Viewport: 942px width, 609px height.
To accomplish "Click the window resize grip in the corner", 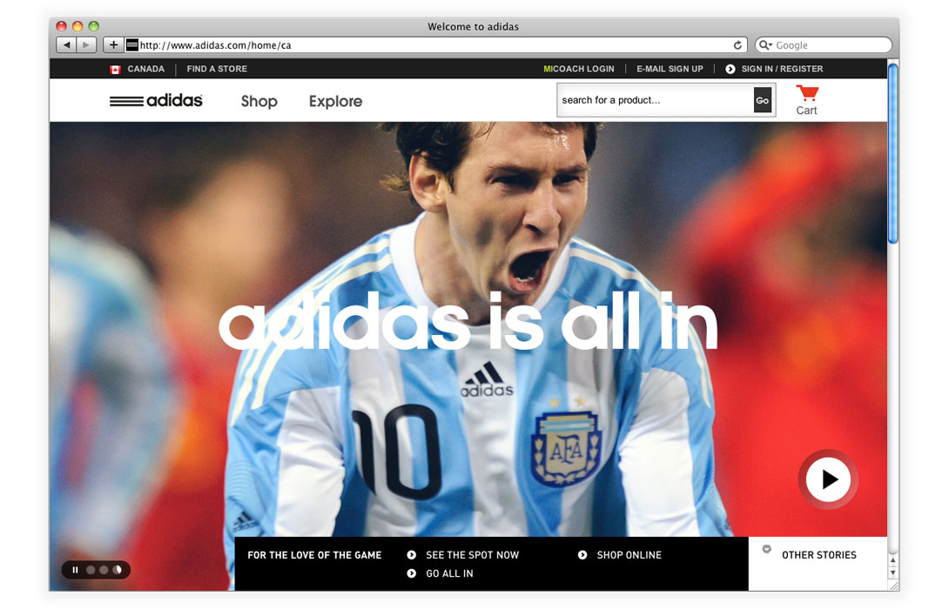I will pyautogui.click(x=893, y=586).
